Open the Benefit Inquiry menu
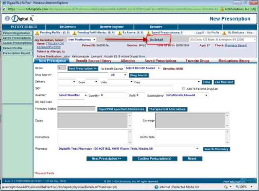 (106, 27)
